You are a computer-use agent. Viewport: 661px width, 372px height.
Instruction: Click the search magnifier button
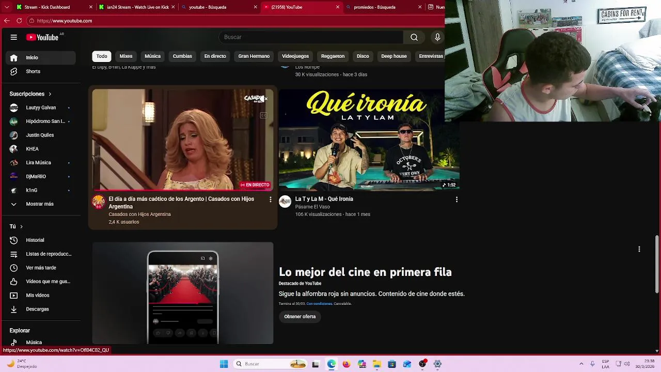tap(414, 37)
